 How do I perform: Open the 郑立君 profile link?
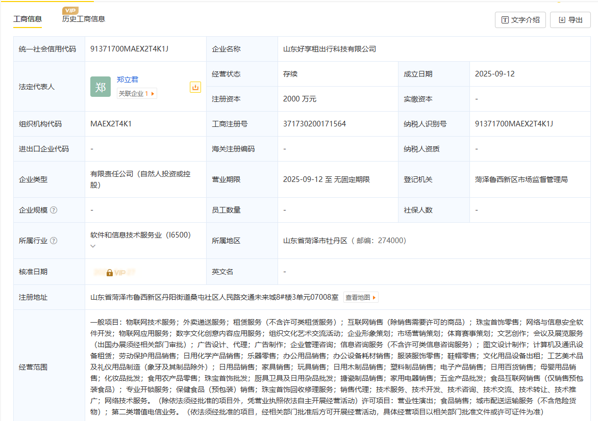click(128, 80)
